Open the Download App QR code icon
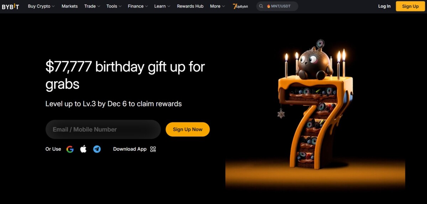 tap(153, 149)
